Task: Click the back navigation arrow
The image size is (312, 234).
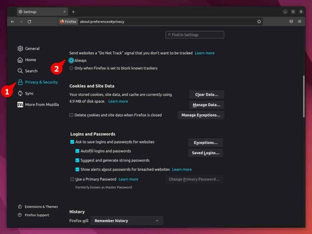Action: (x=12, y=22)
